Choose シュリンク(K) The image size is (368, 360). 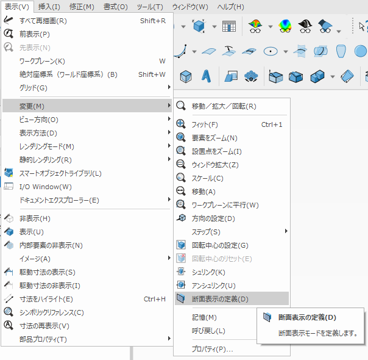tap(232, 272)
